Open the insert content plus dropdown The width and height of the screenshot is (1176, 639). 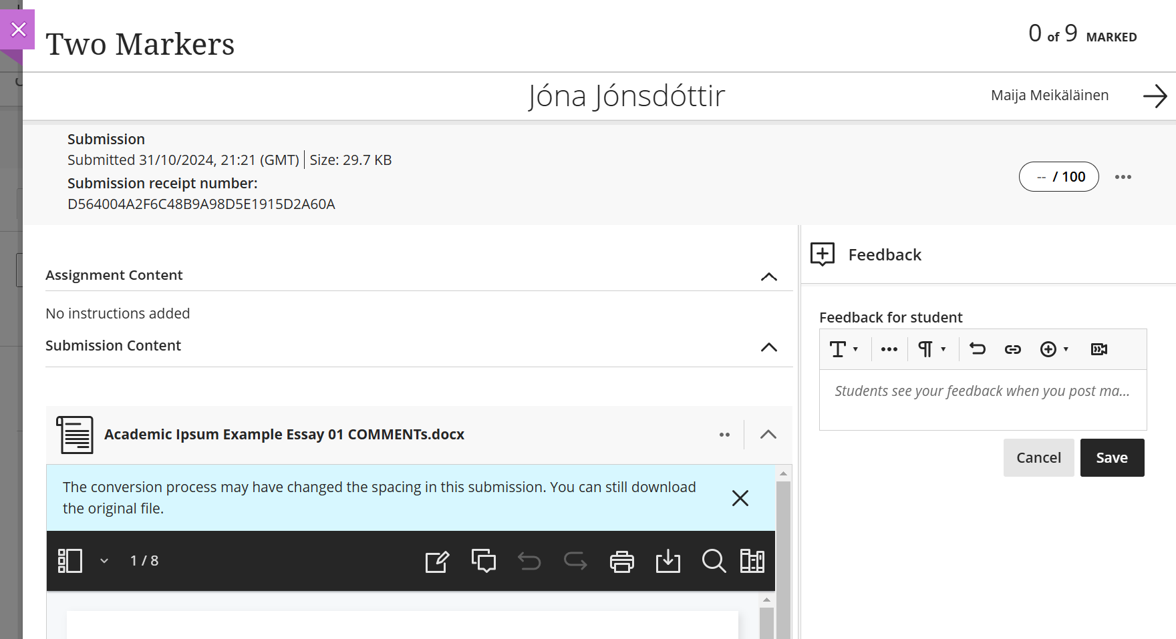(1054, 349)
